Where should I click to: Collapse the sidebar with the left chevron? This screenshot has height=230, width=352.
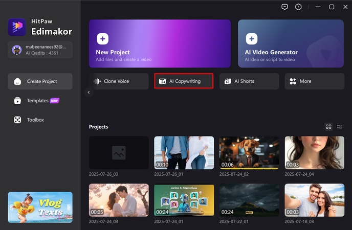pos(89,93)
